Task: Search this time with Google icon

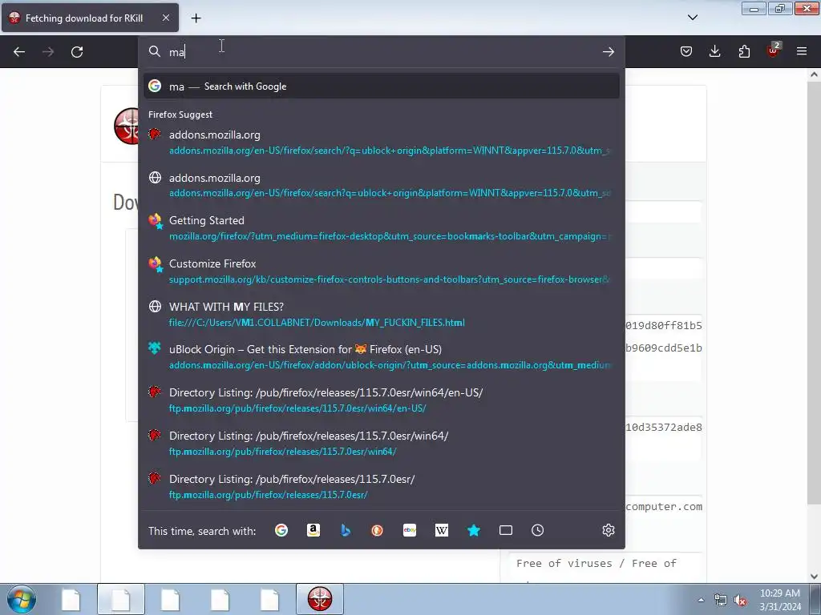Action: 281,530
